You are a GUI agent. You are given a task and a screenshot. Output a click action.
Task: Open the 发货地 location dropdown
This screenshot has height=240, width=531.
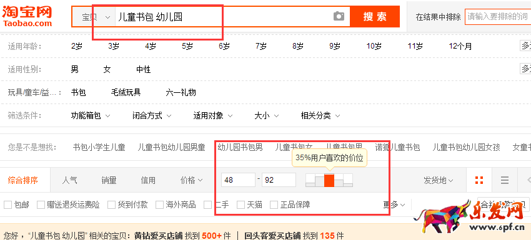pos(438,180)
